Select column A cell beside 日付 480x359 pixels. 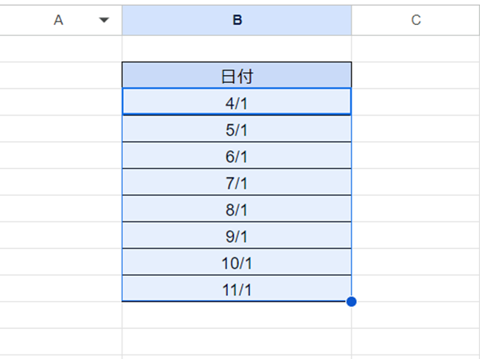61,76
